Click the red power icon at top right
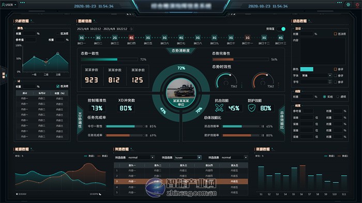362x203 pixels. tap(357, 5)
